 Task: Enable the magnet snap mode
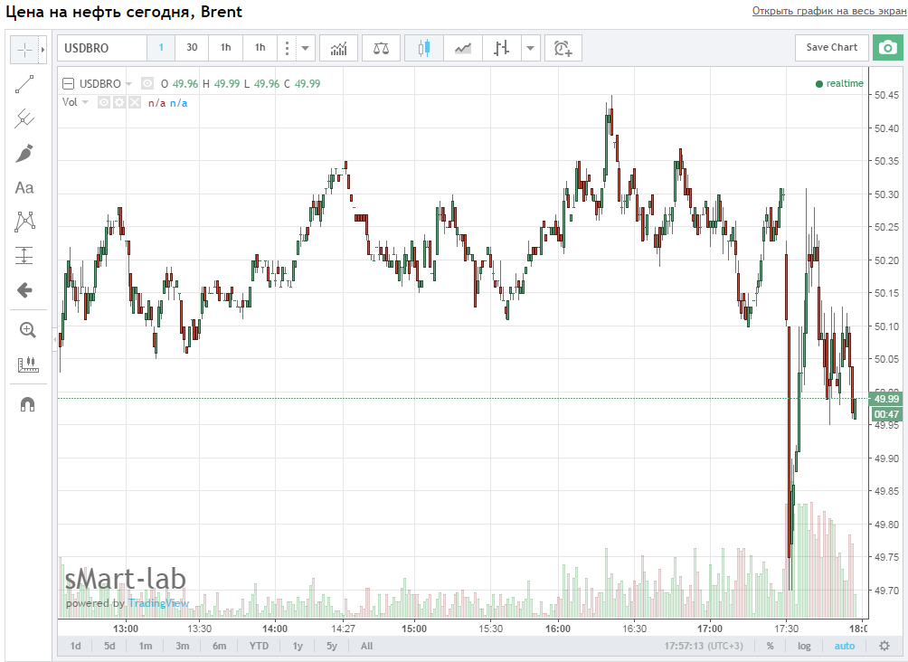click(x=26, y=404)
